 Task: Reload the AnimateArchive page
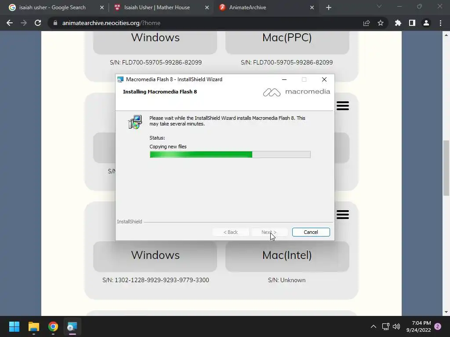click(38, 23)
